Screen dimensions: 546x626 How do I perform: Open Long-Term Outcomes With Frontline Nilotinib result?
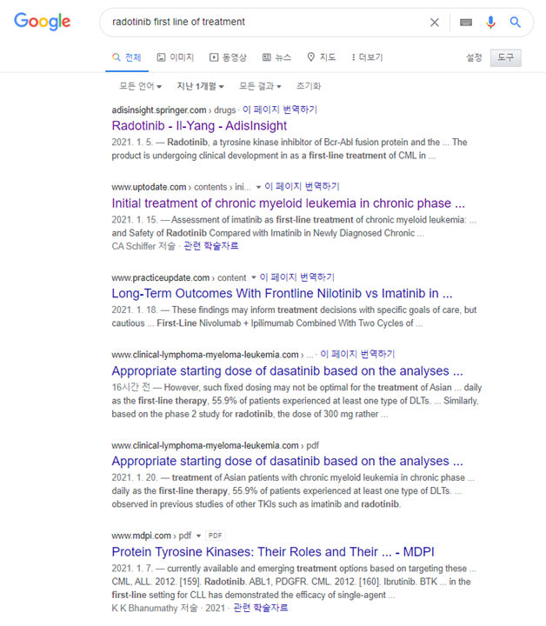pyautogui.click(x=282, y=294)
